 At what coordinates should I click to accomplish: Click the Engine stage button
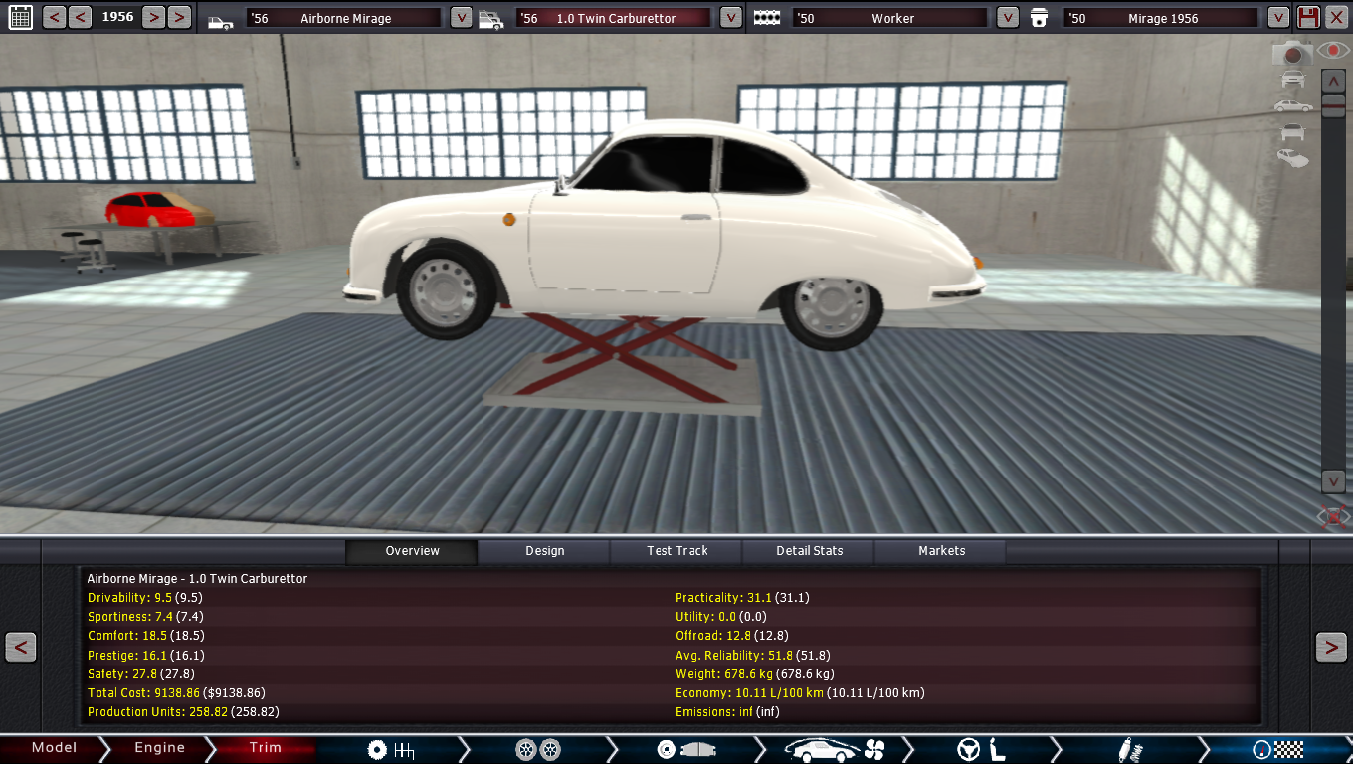click(x=159, y=748)
